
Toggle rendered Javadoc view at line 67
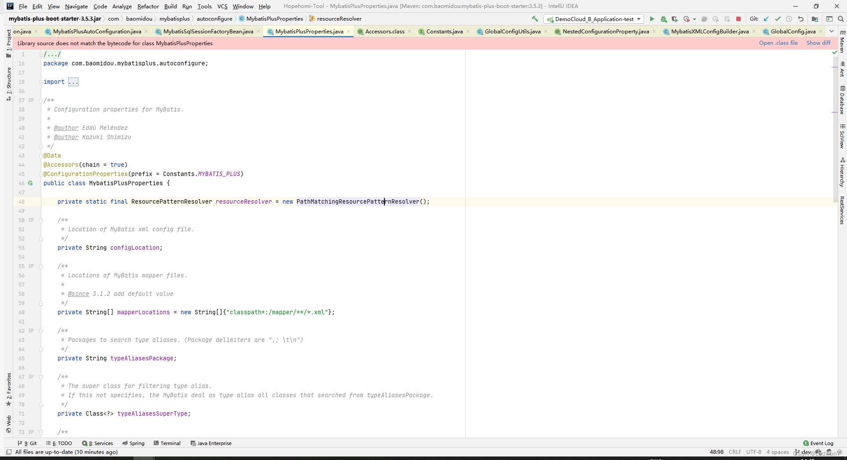pos(31,377)
